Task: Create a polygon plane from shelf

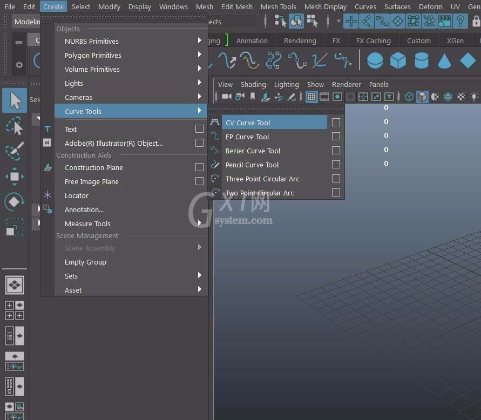Action: [x=468, y=60]
